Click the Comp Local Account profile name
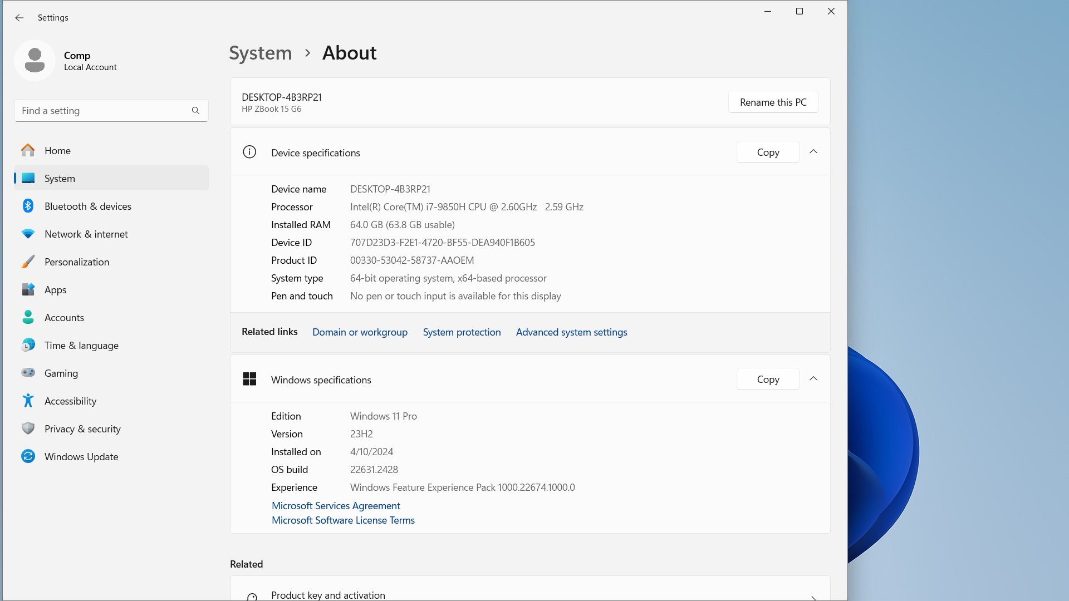The height and width of the screenshot is (601, 1069). point(90,61)
